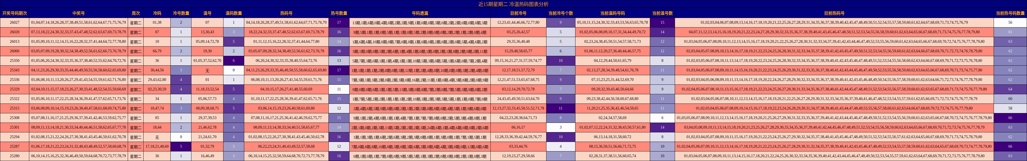Click winning numbers starting 06,10,14,15,16,25
Image resolution: width=1027 pixels, height=161 pixels.
pyautogui.click(x=78, y=156)
